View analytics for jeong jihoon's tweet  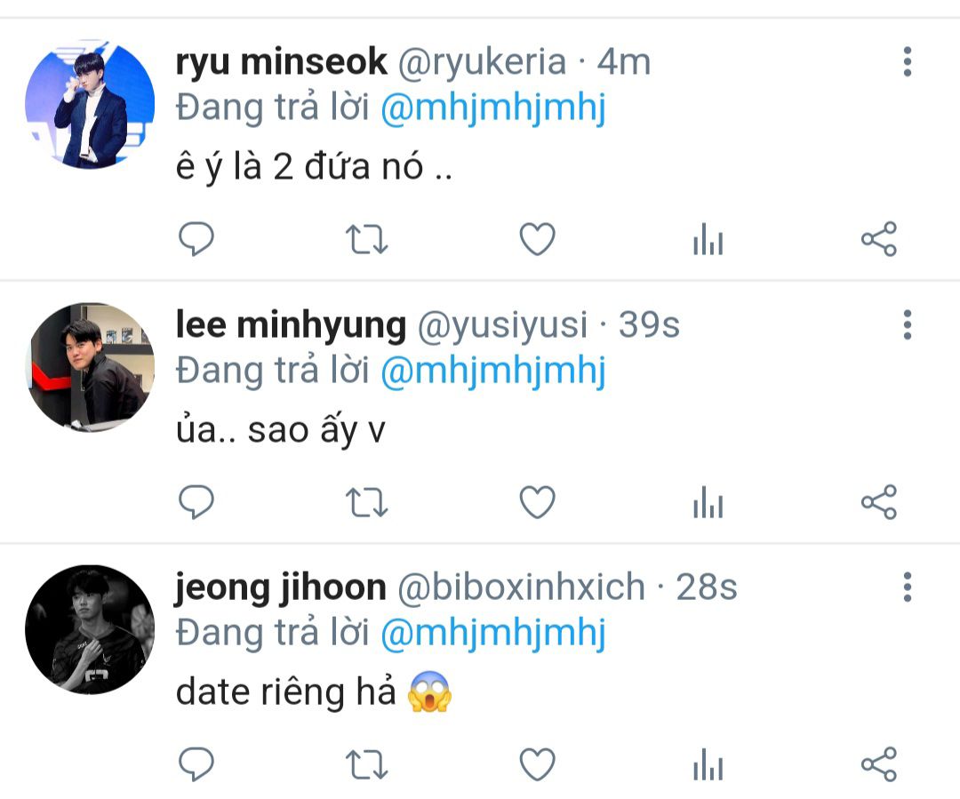point(708,764)
